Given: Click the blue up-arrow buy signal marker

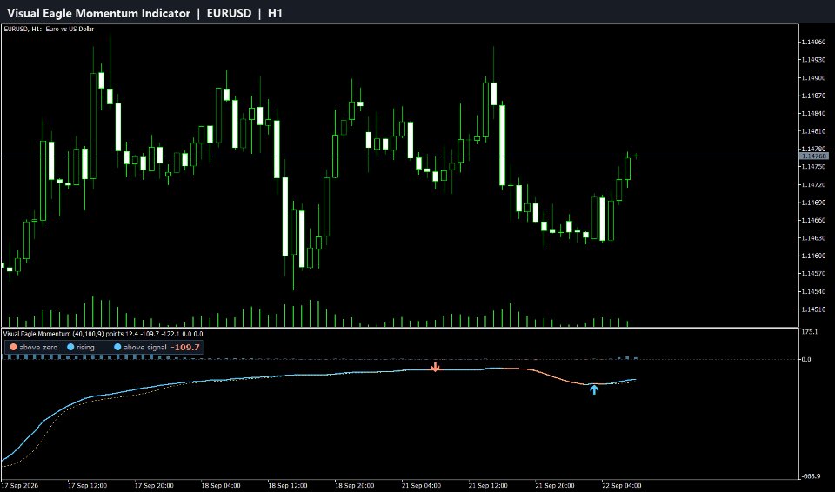Looking at the screenshot, I should coord(594,389).
